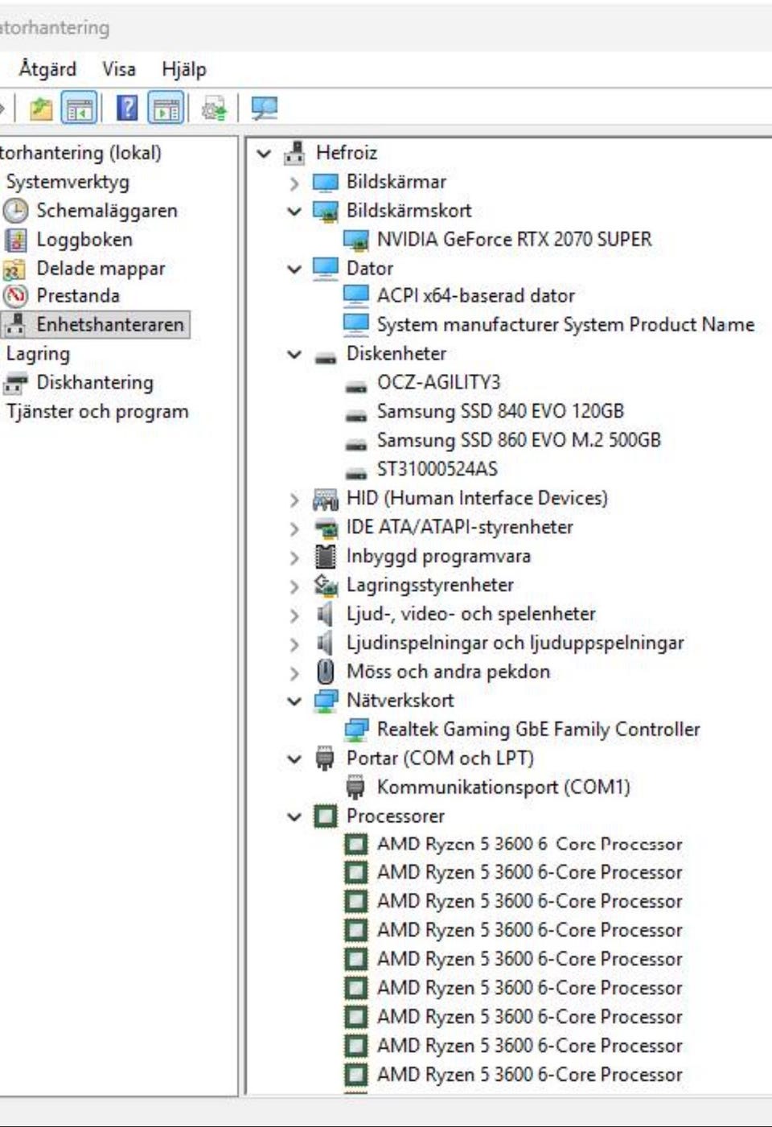Select Kommunikationsport (COM1) text
This screenshot has width=772, height=1127.
(503, 787)
